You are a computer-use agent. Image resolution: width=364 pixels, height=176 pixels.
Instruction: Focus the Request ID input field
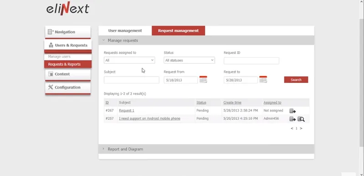[x=252, y=61]
